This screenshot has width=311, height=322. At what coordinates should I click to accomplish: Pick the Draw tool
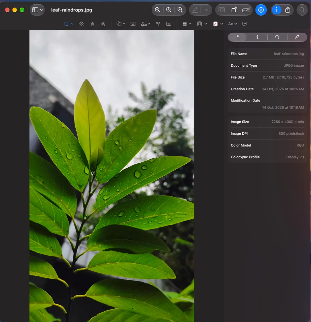coord(103,24)
